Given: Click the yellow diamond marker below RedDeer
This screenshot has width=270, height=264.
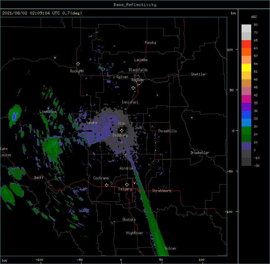Looking at the screenshot, I should [133, 88].
